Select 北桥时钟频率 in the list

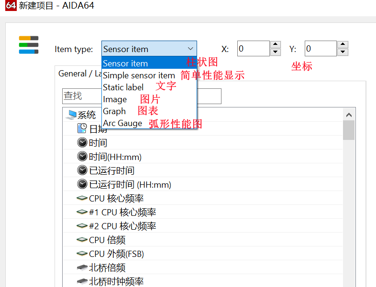(x=116, y=281)
